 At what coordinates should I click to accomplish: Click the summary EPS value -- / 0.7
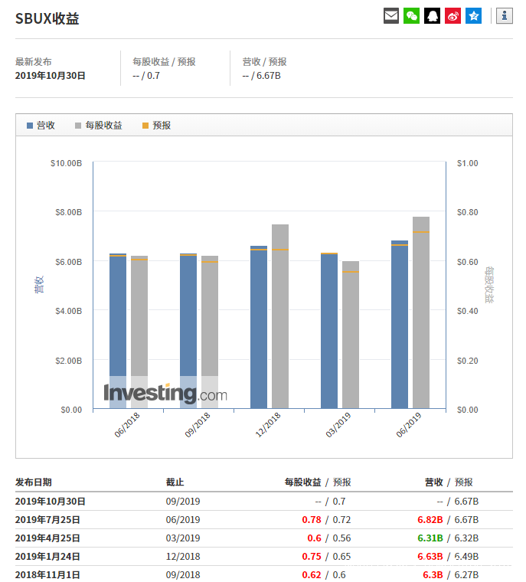tap(146, 76)
